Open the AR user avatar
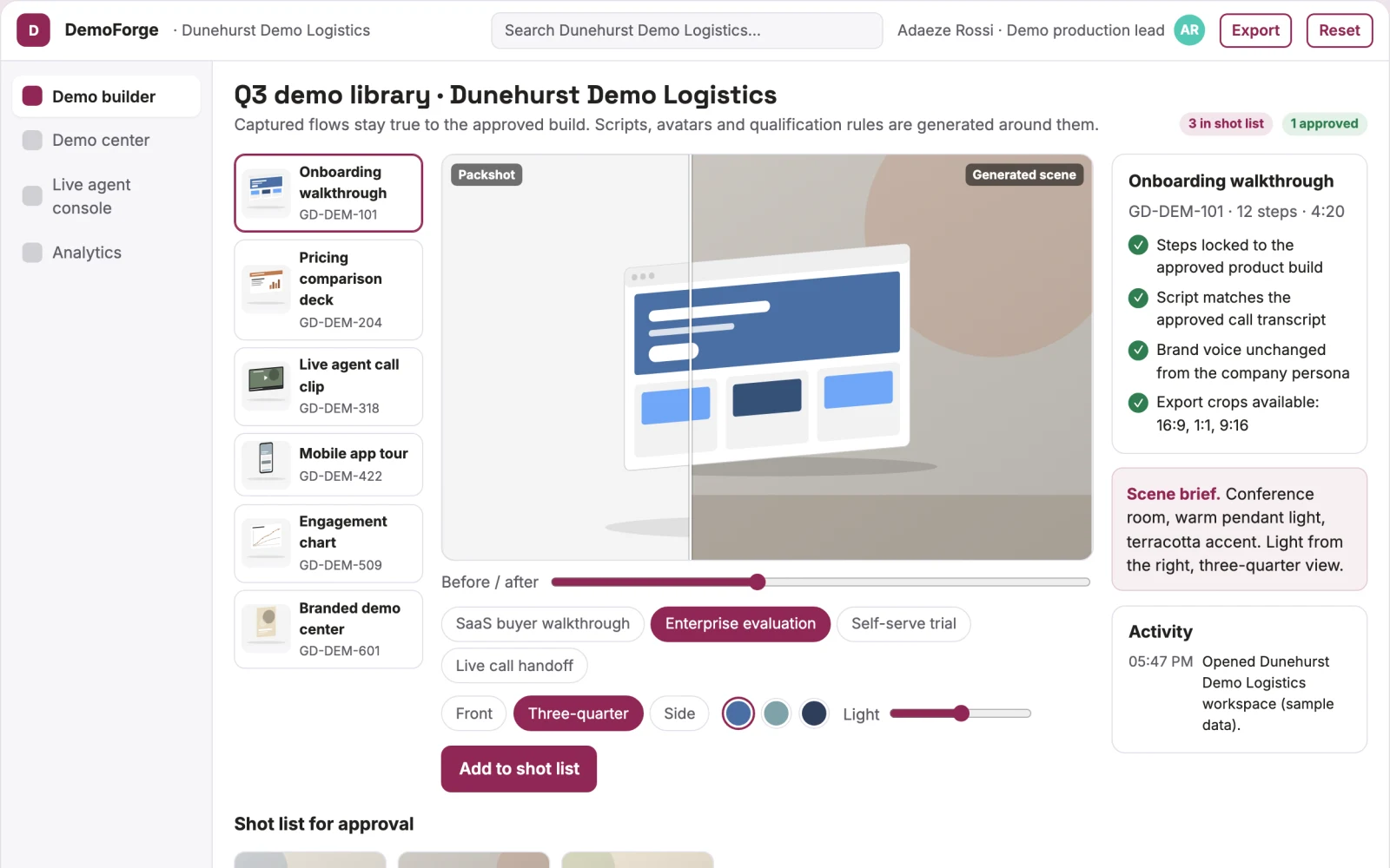1390x868 pixels. pos(1189,30)
